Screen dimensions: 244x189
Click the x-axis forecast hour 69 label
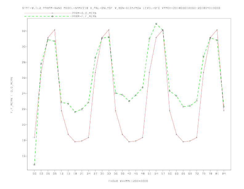[190, 174]
